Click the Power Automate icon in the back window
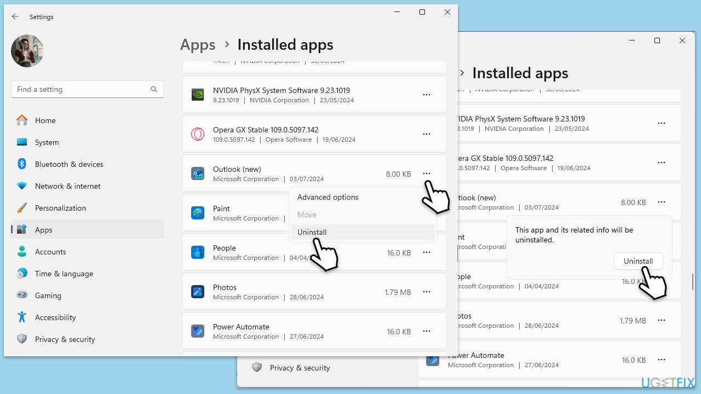This screenshot has width=701, height=394. point(433,360)
